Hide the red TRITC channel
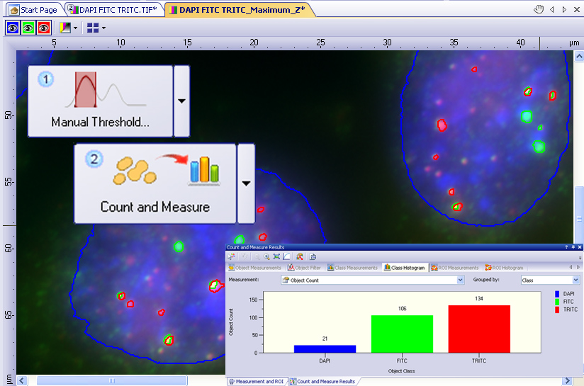 (44, 28)
